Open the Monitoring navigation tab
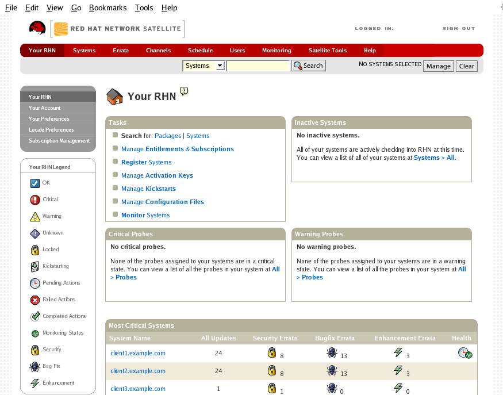This screenshot has height=395, width=503. 277,51
